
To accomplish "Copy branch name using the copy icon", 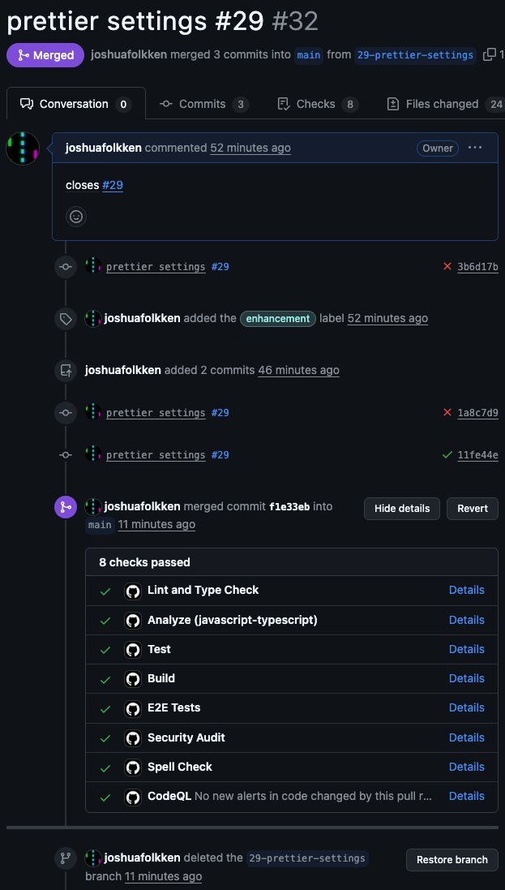I will [x=489, y=55].
